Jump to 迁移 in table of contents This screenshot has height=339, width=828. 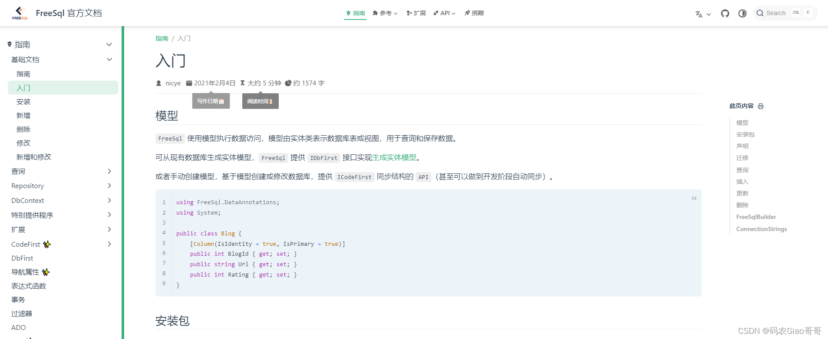point(742,158)
